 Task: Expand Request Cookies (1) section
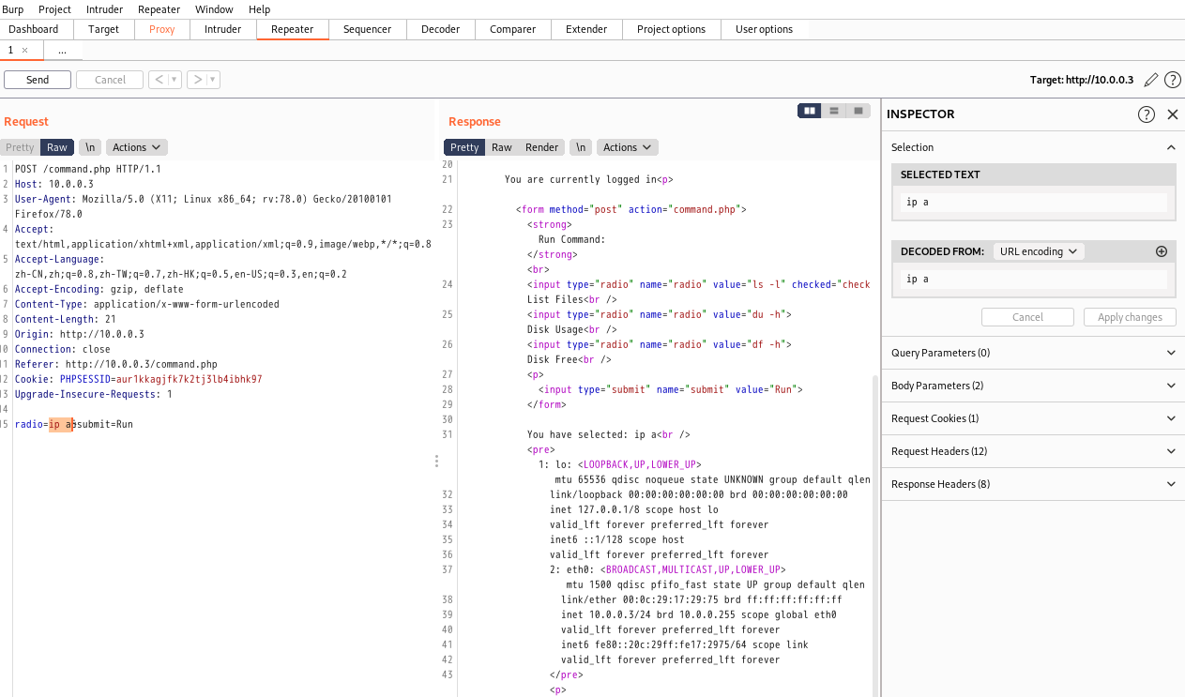tap(1033, 418)
